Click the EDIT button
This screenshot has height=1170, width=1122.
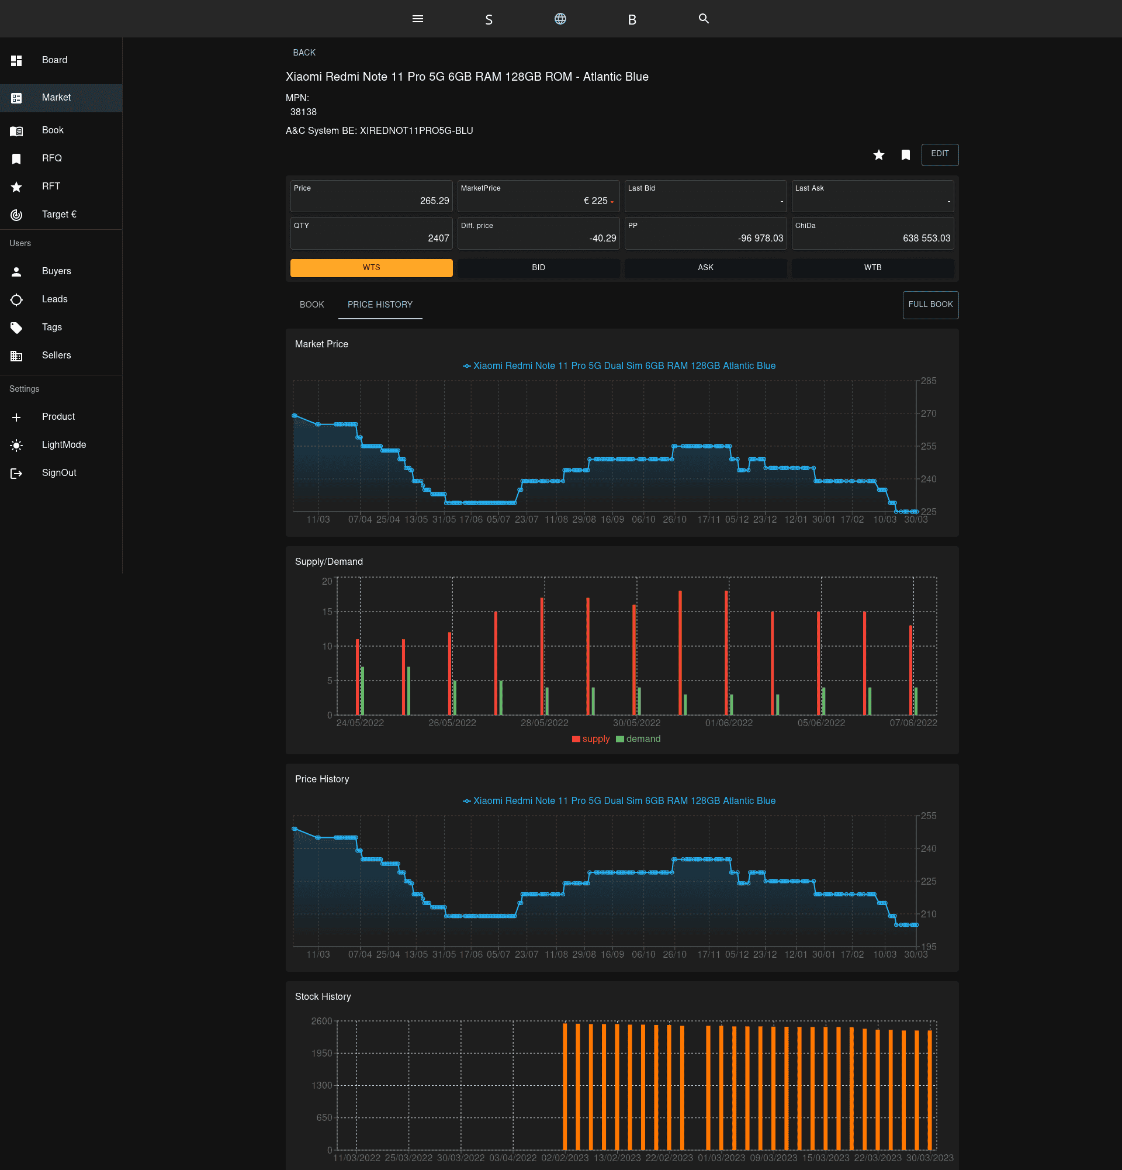pyautogui.click(x=940, y=154)
